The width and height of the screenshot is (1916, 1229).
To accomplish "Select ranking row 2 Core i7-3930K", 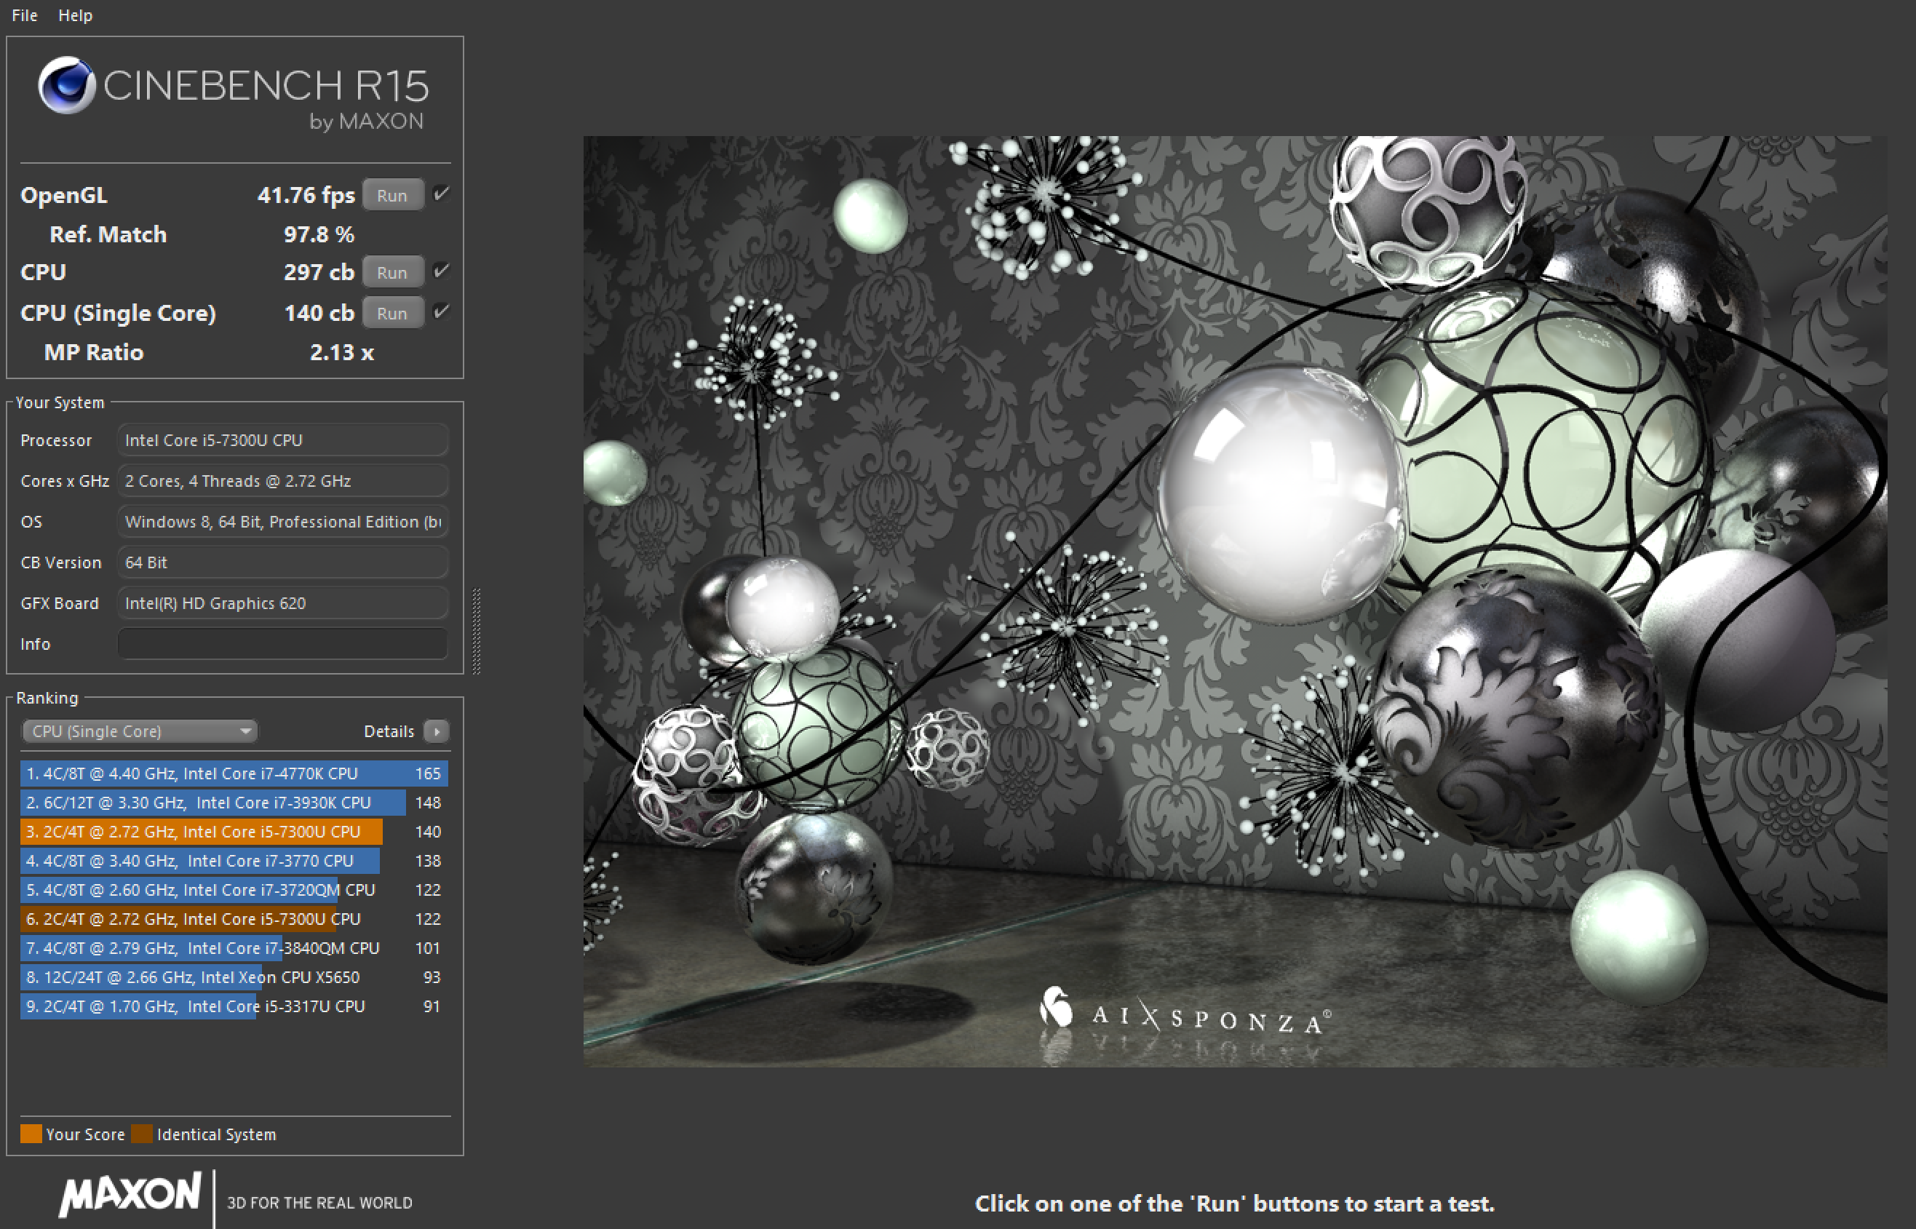I will coord(234,802).
